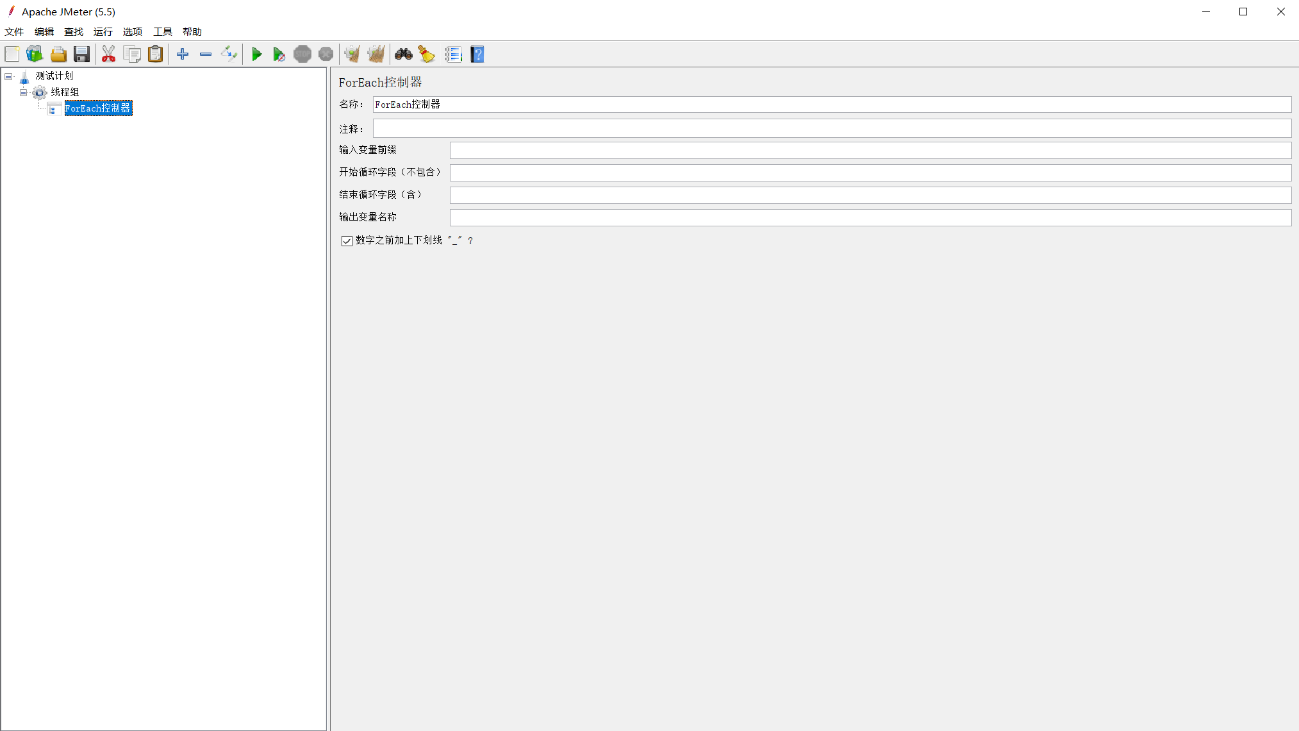1299x731 pixels.
Task: Open the 选项 menu
Action: tap(133, 32)
